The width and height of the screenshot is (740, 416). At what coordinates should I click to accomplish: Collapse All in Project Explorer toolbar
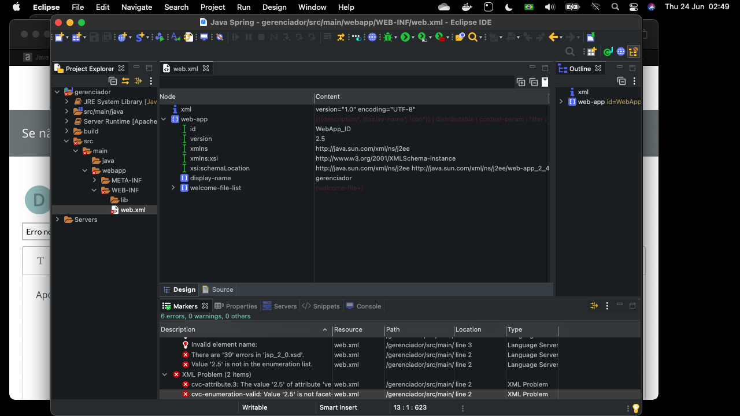pyautogui.click(x=113, y=81)
